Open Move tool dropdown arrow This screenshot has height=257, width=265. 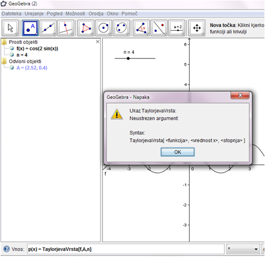(16, 34)
